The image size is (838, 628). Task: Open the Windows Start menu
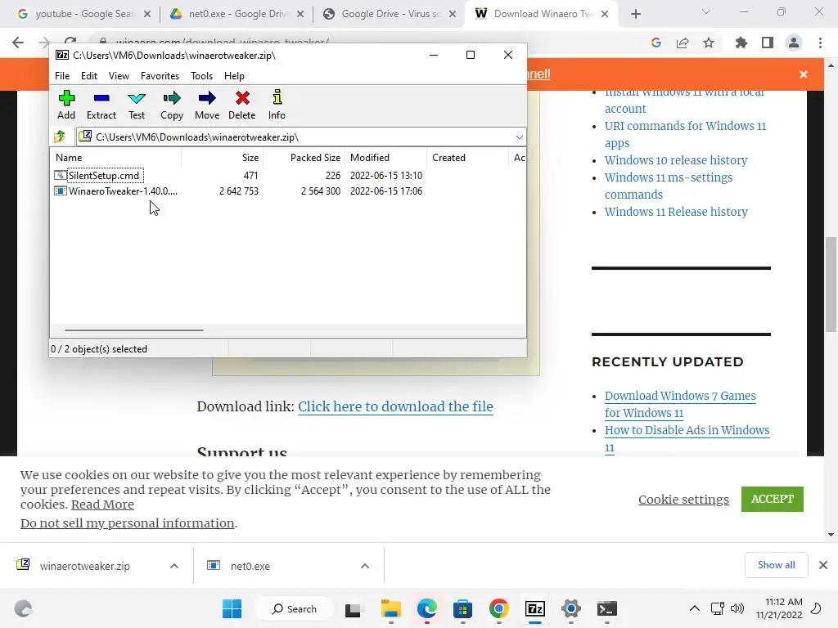tap(232, 608)
